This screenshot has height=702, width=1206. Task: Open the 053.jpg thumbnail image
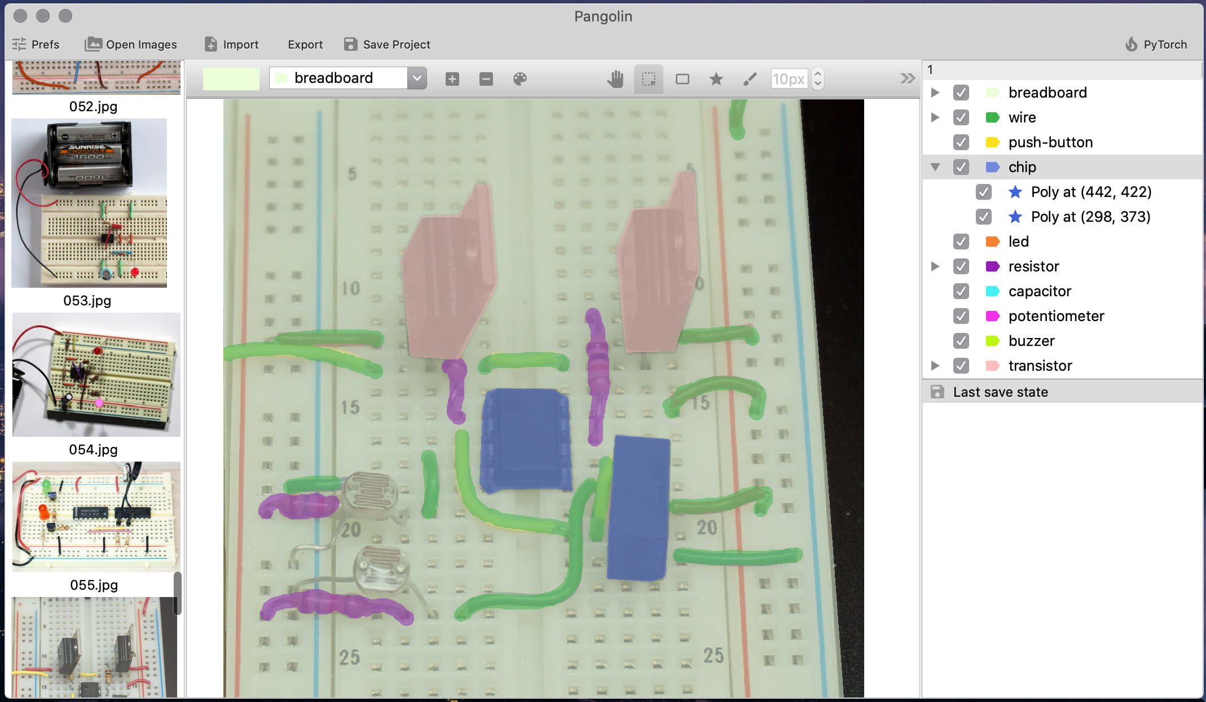89,203
